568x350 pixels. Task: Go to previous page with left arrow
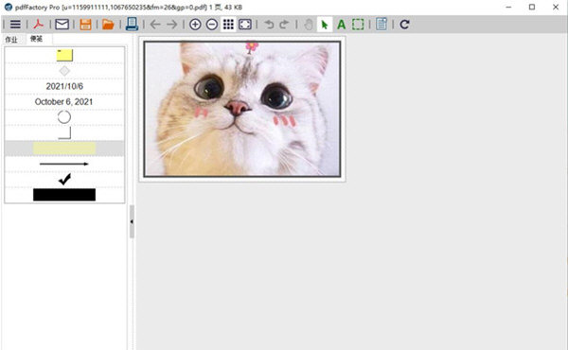tap(155, 25)
